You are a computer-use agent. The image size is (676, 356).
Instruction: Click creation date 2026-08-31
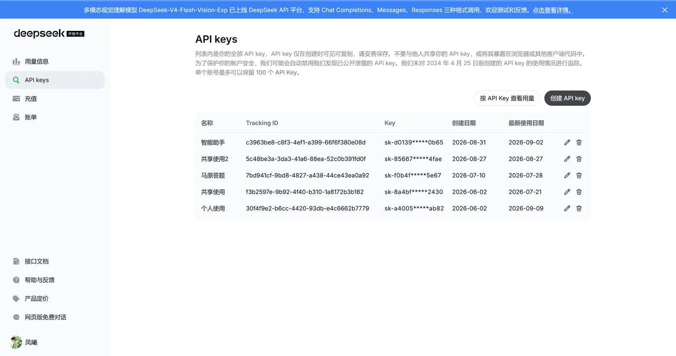(469, 142)
